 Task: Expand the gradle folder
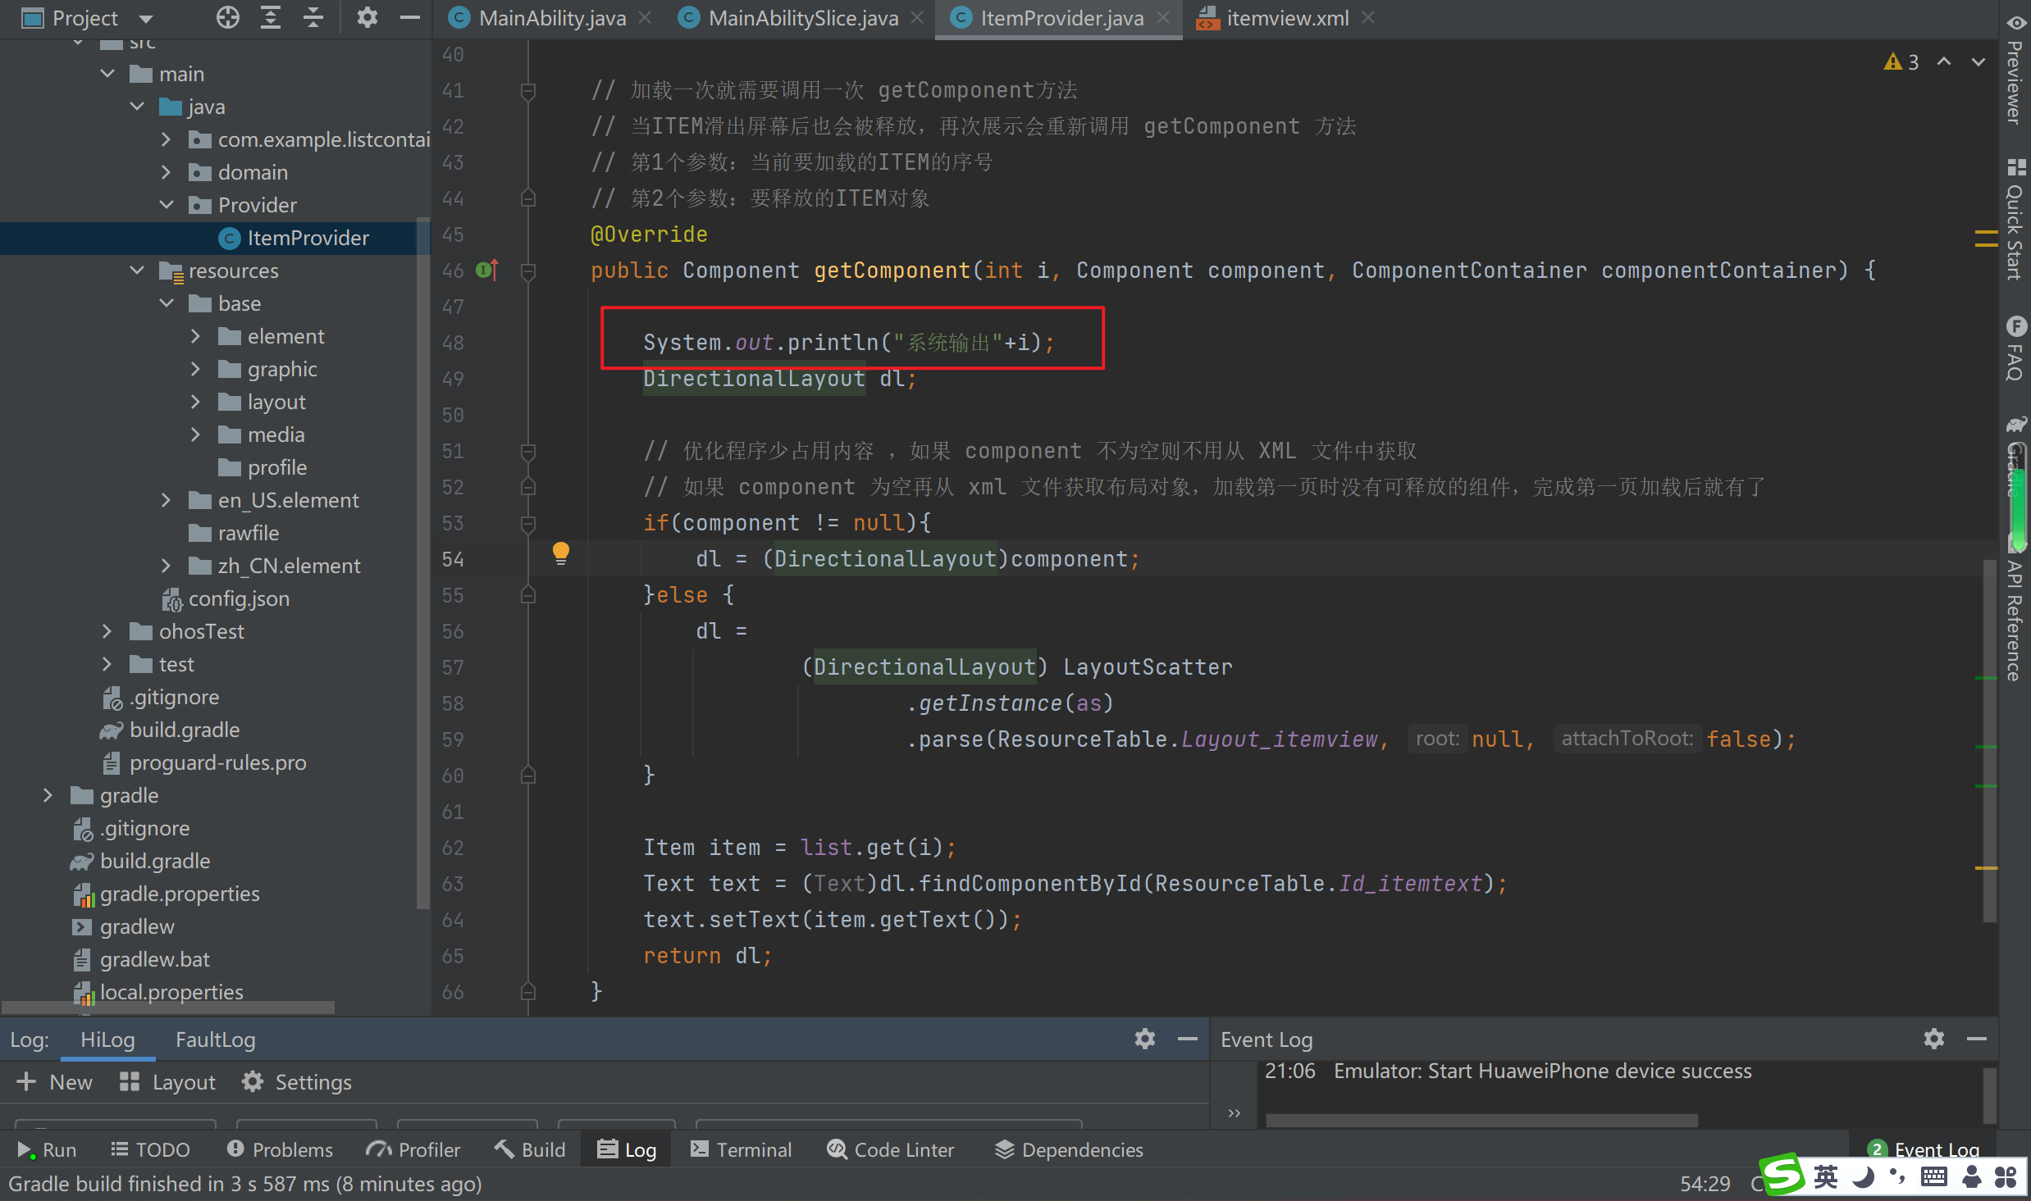(x=48, y=794)
